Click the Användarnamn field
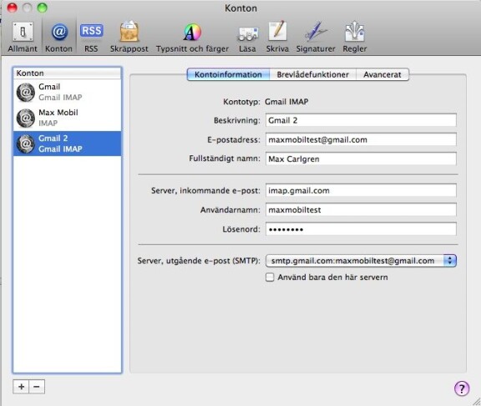 coord(361,210)
